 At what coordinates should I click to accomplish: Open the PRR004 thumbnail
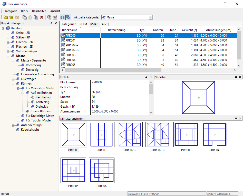(x=215, y=135)
